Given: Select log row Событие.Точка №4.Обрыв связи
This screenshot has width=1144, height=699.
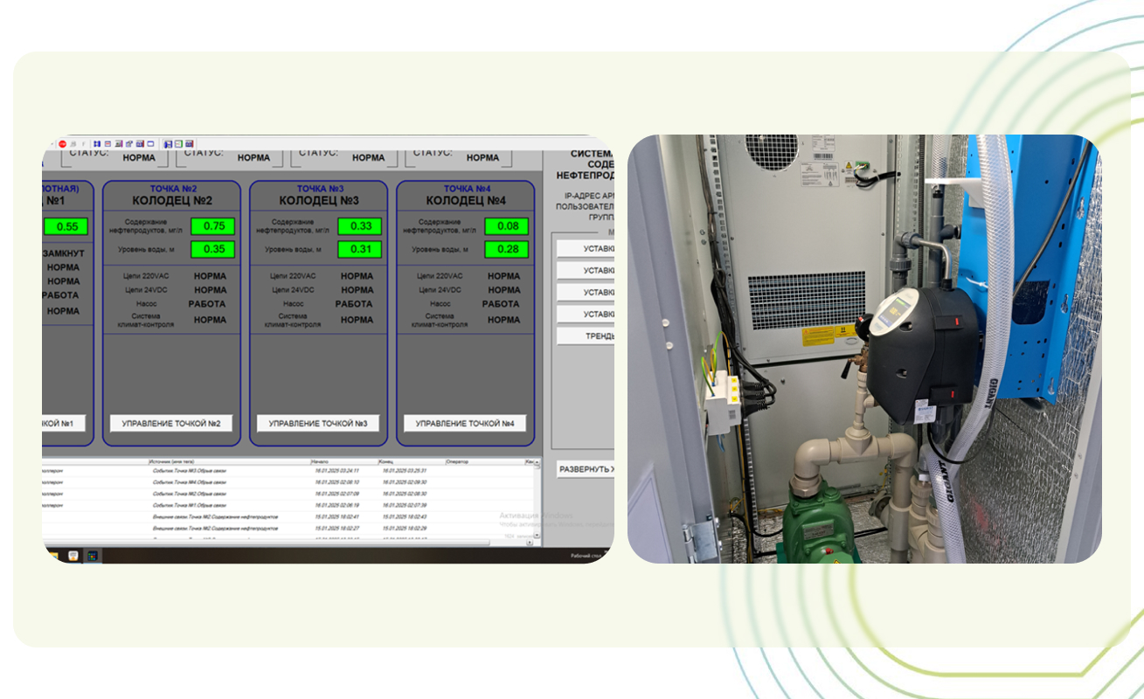Looking at the screenshot, I should (288, 482).
